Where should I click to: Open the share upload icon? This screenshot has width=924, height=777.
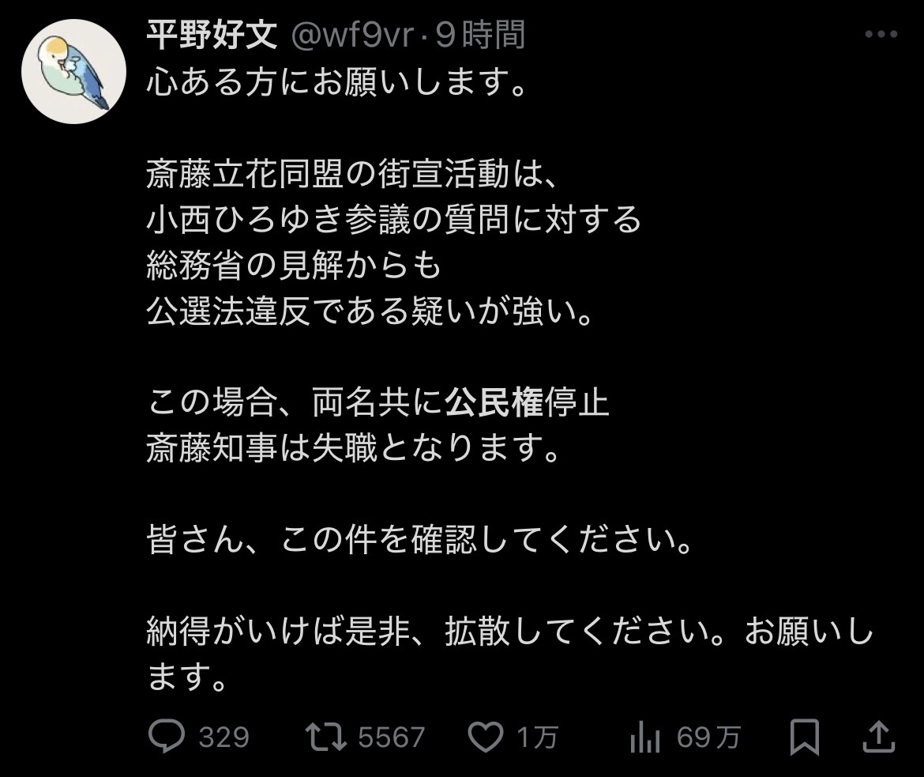tap(879, 736)
